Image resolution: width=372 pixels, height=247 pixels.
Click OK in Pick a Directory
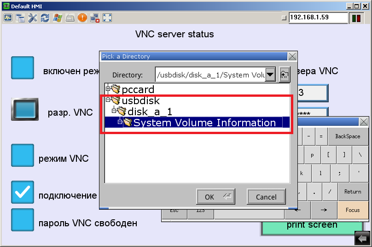click(x=215, y=196)
